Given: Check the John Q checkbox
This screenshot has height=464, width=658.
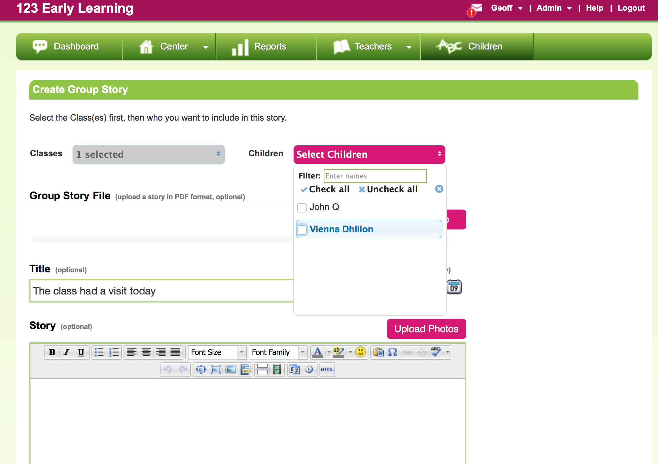Looking at the screenshot, I should click(x=302, y=208).
